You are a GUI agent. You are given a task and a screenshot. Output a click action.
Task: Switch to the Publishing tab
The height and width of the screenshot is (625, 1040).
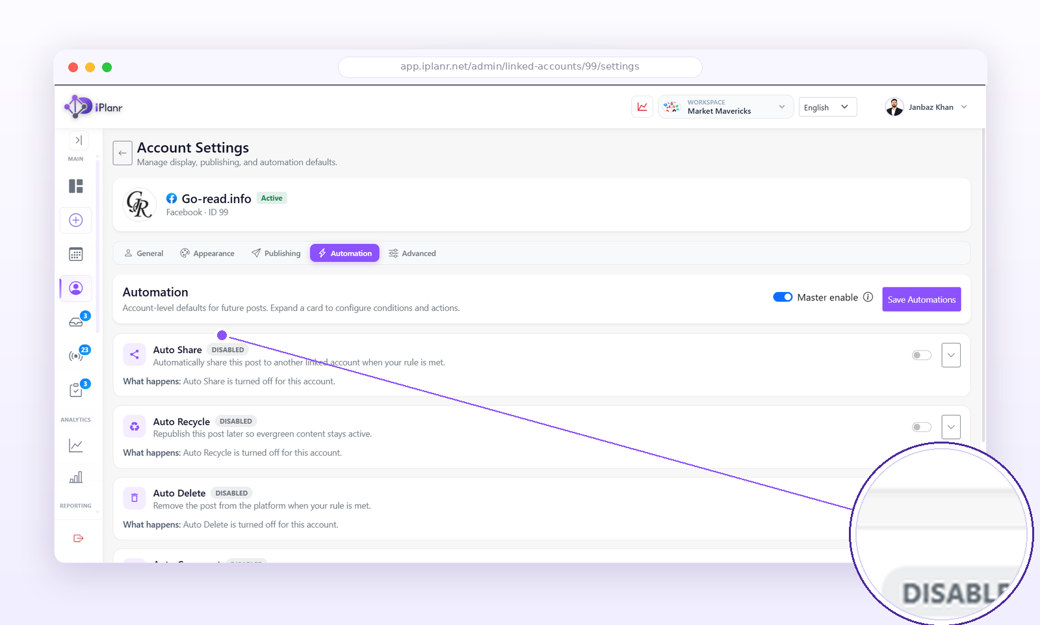tap(276, 253)
